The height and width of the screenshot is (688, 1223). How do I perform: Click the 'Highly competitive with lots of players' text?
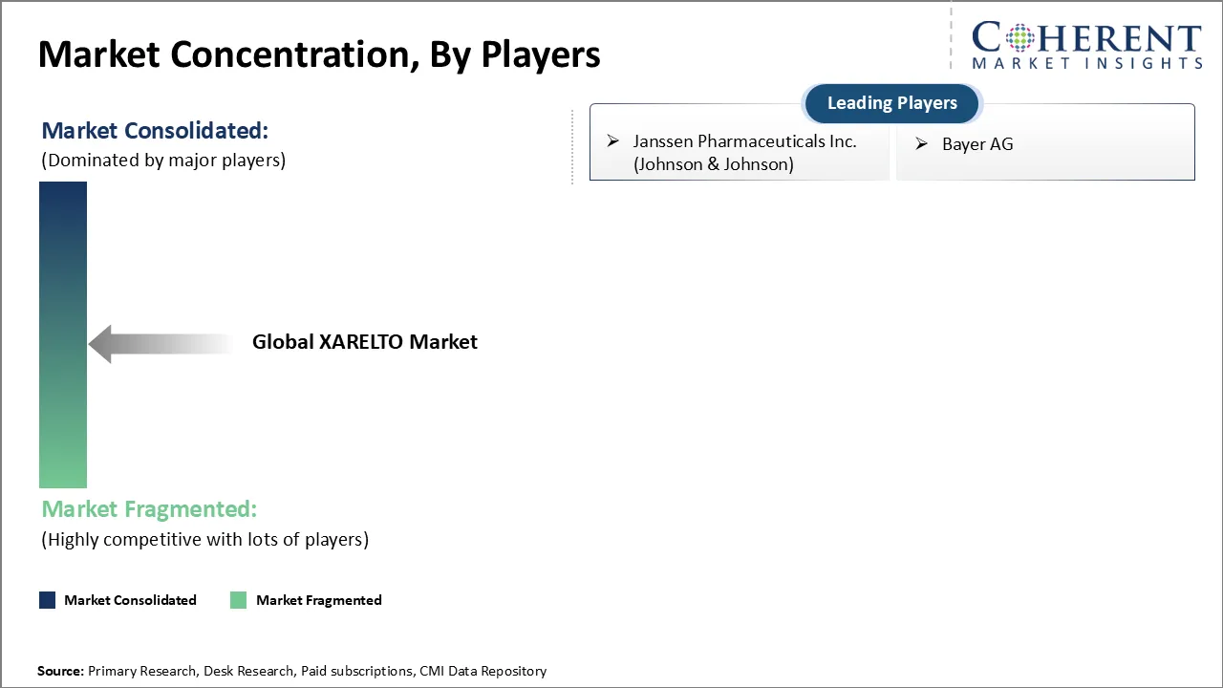(204, 539)
